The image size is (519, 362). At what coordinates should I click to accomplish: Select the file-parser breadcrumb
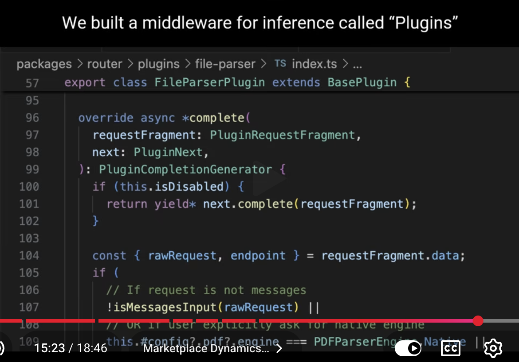coord(225,64)
